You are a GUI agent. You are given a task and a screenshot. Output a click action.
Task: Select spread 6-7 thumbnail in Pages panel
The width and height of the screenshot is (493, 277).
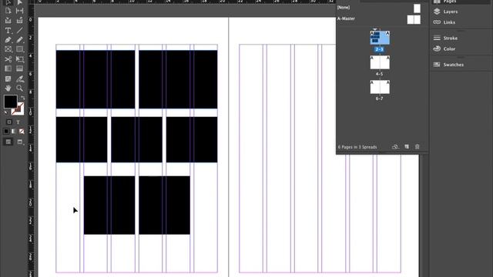(380, 87)
